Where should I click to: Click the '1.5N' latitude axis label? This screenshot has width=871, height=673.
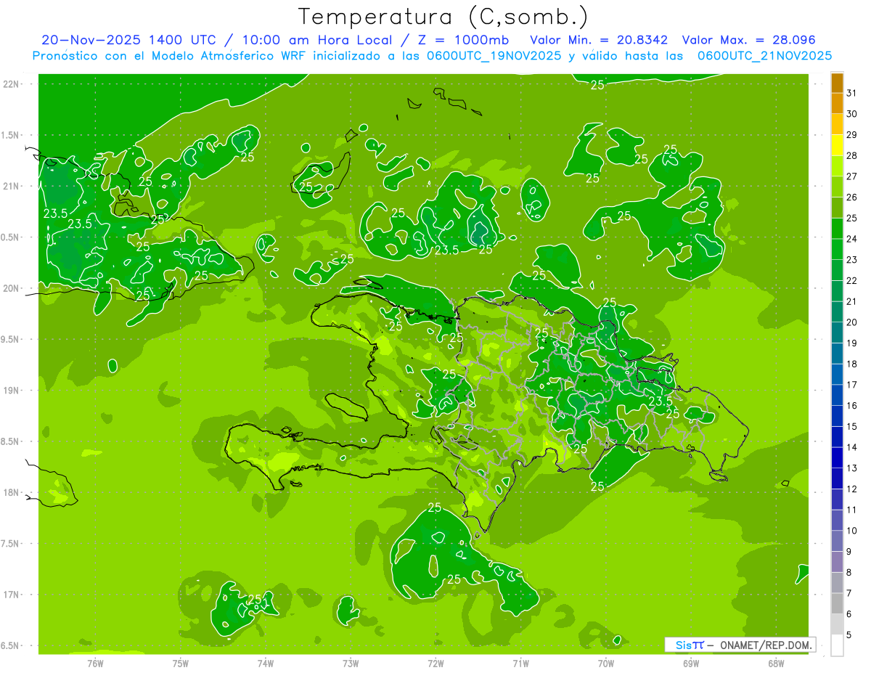pos(9,135)
